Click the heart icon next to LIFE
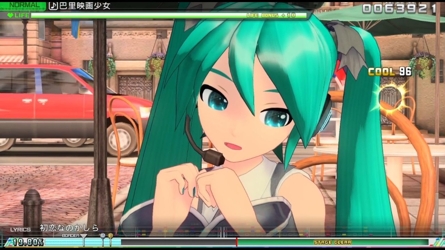 coord(10,15)
